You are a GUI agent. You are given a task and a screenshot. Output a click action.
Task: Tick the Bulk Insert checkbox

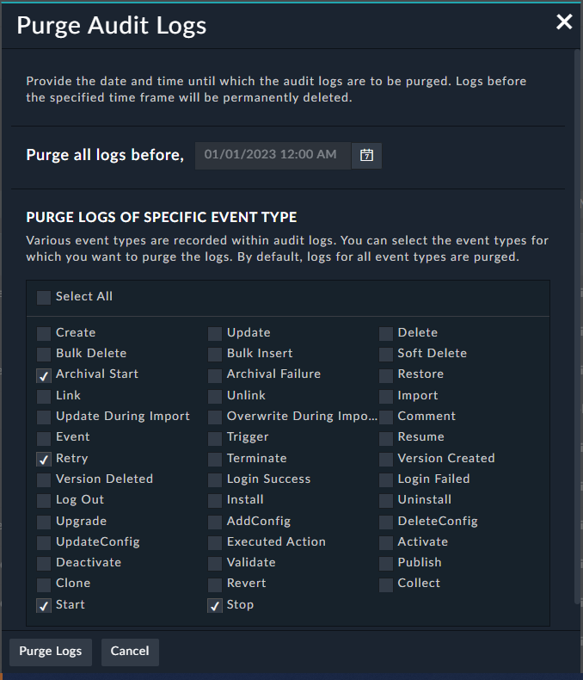[215, 354]
